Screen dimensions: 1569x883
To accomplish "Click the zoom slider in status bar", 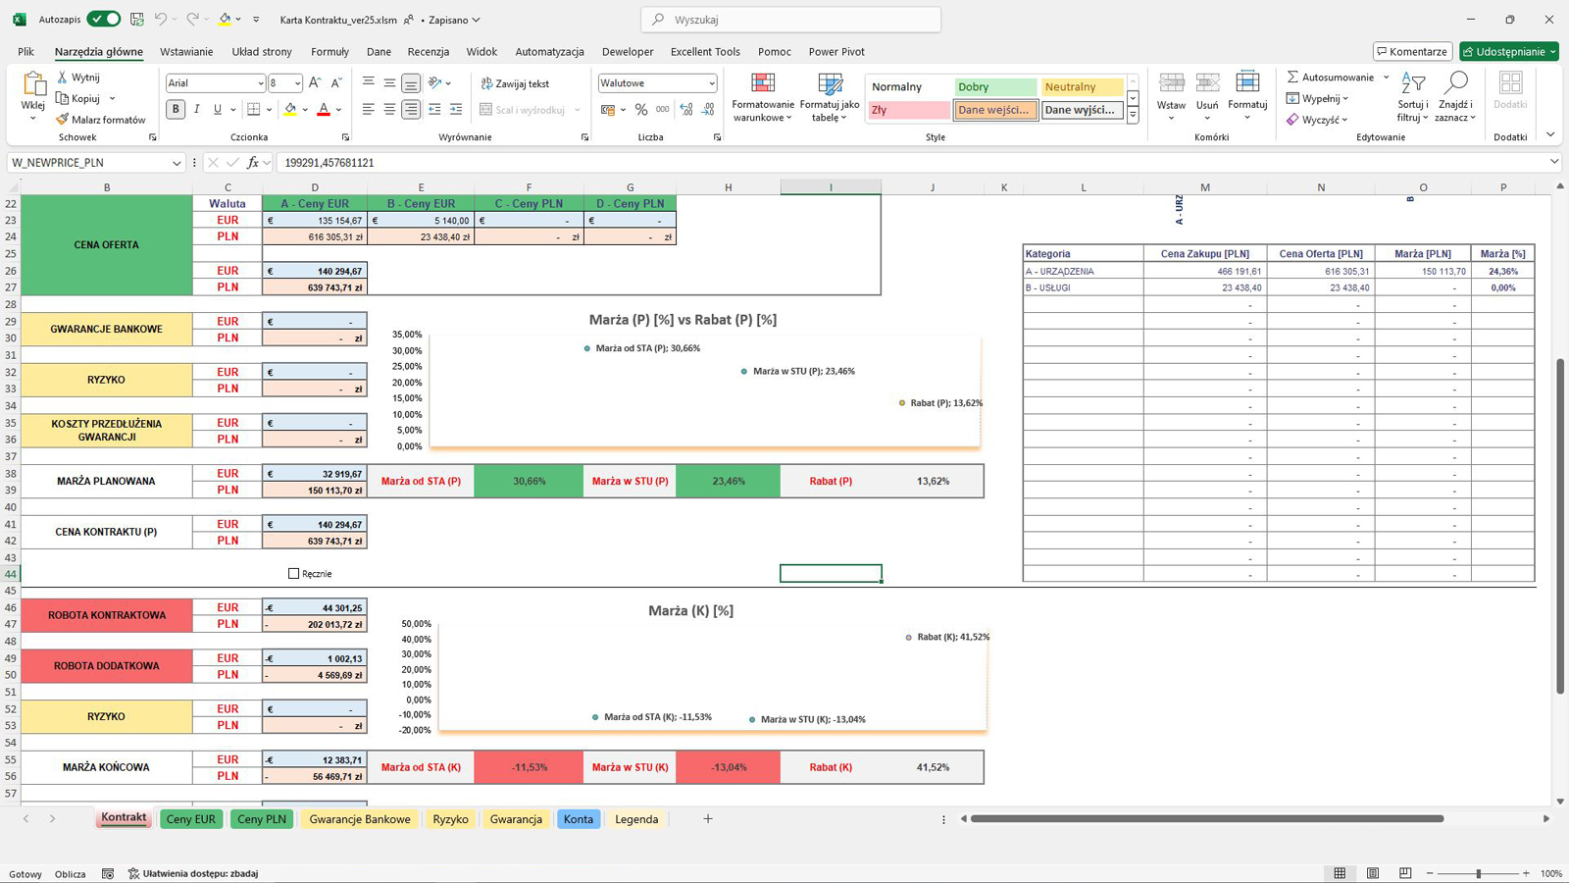I will (x=1478, y=873).
